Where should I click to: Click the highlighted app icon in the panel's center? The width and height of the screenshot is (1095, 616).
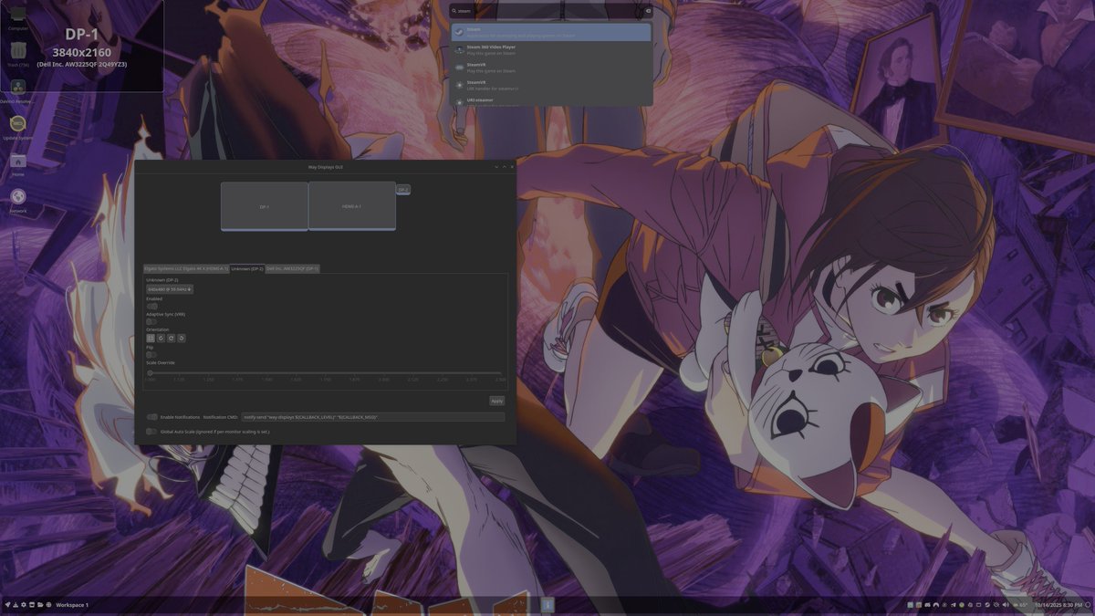coord(547,604)
